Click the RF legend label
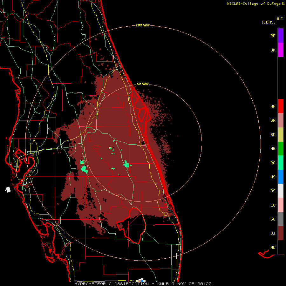286x286 pixels. pos(273,36)
